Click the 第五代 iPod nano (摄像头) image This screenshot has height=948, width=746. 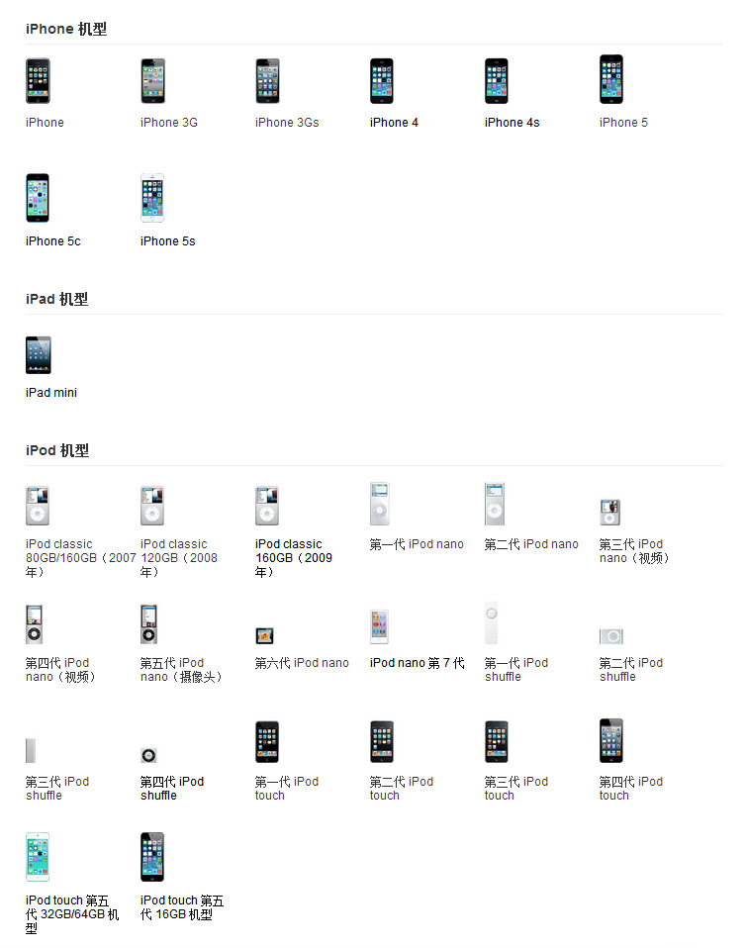[148, 624]
